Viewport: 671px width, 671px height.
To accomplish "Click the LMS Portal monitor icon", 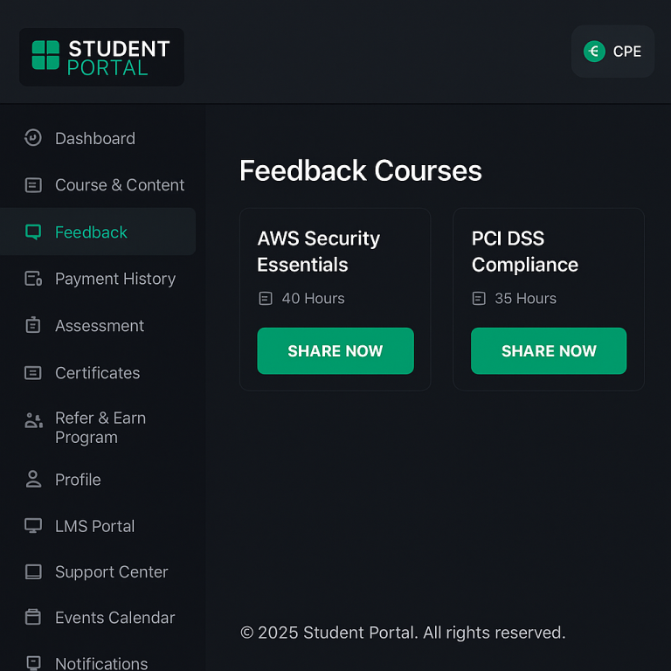I will coord(33,526).
